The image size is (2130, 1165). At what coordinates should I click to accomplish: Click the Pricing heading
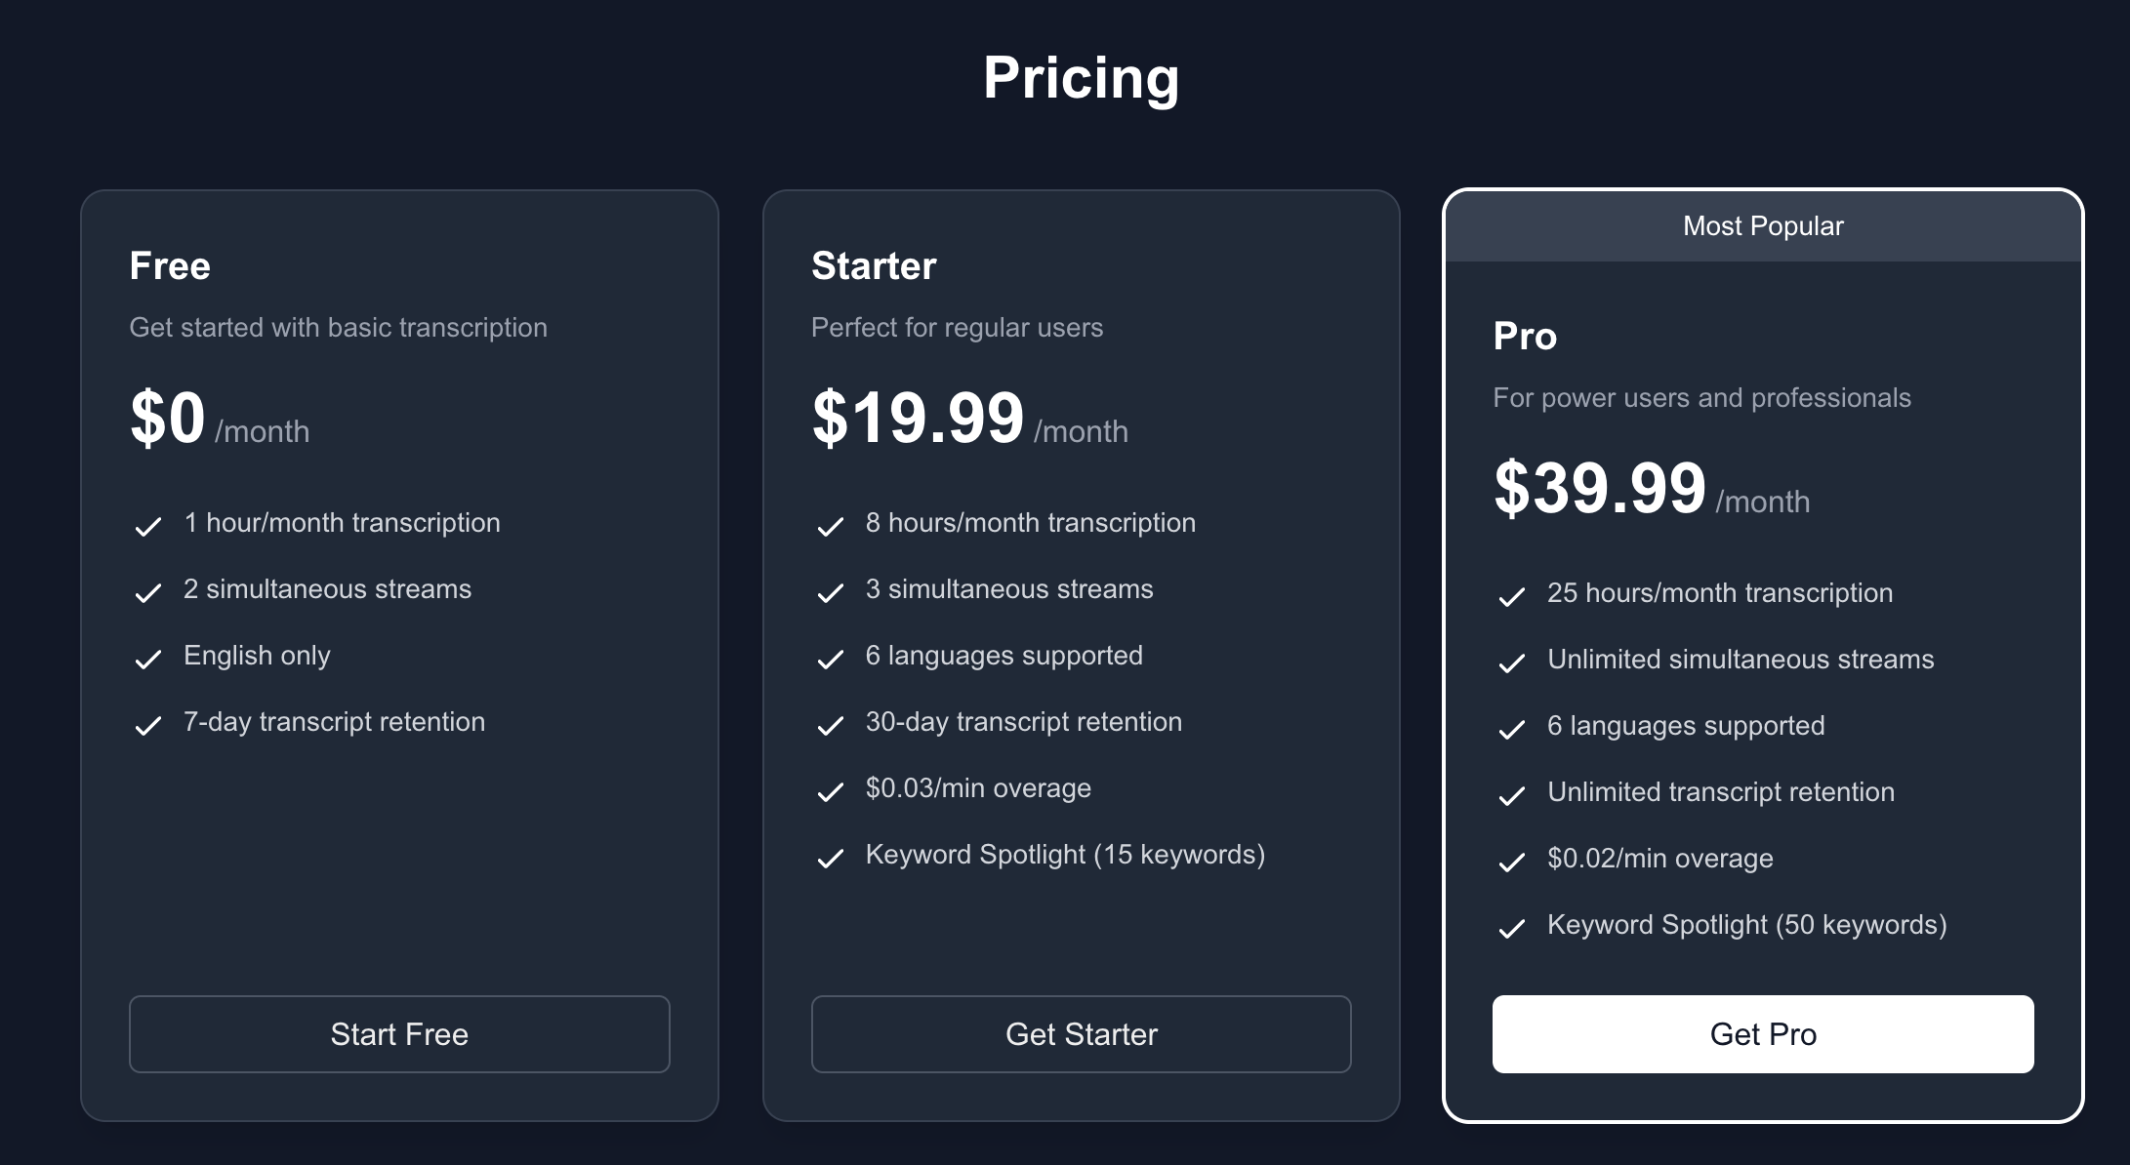[1081, 78]
